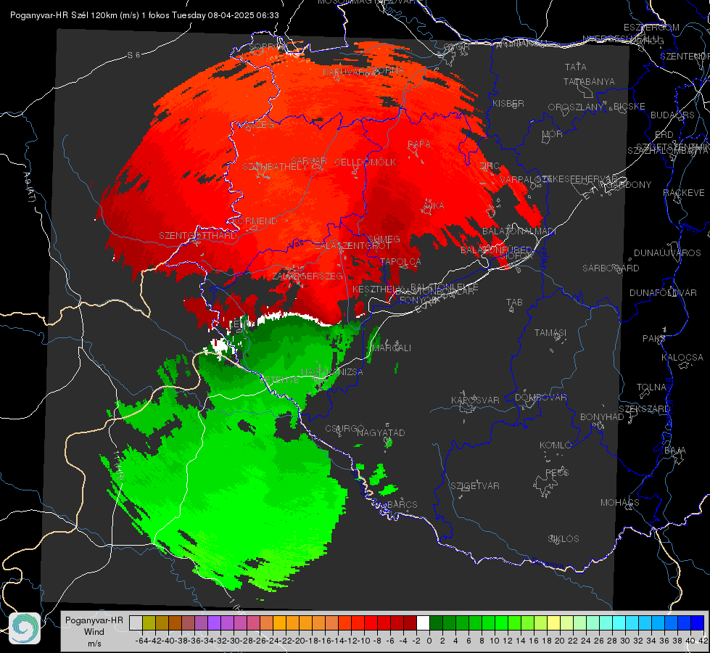Click the TATABANYA city label

(x=589, y=81)
